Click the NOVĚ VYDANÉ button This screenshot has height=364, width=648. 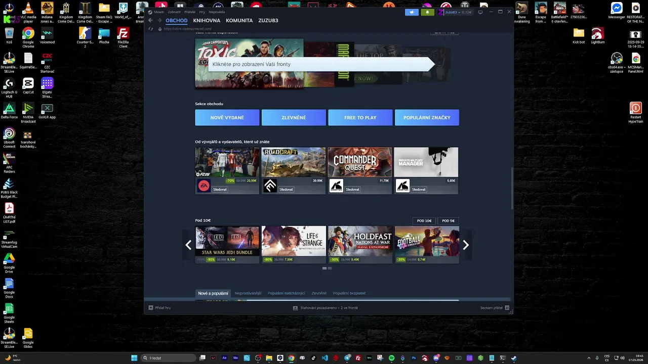click(x=227, y=117)
